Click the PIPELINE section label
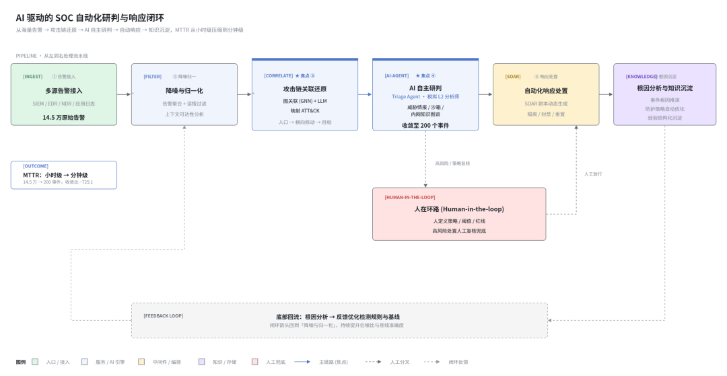Image resolution: width=727 pixels, height=376 pixels. pyautogui.click(x=52, y=56)
